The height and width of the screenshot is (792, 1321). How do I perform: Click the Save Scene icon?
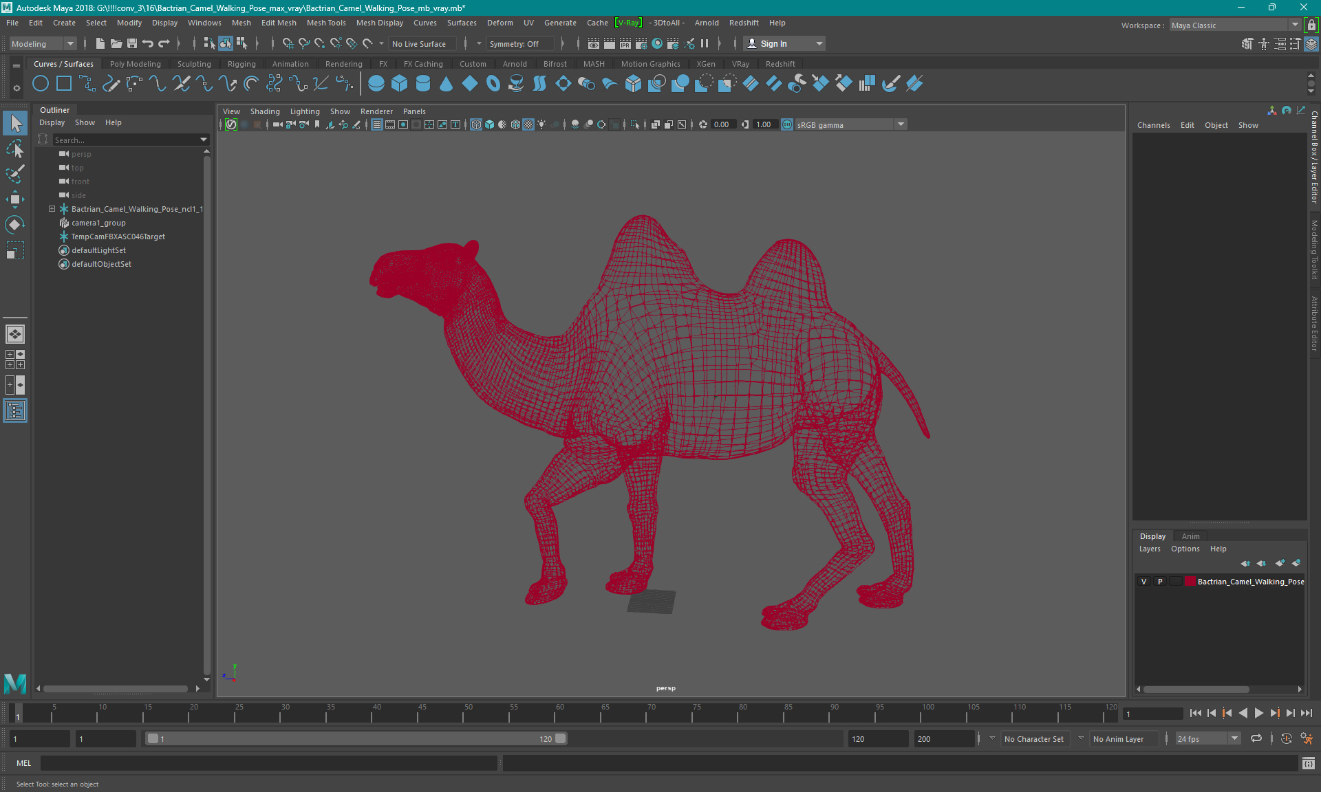[x=132, y=44]
